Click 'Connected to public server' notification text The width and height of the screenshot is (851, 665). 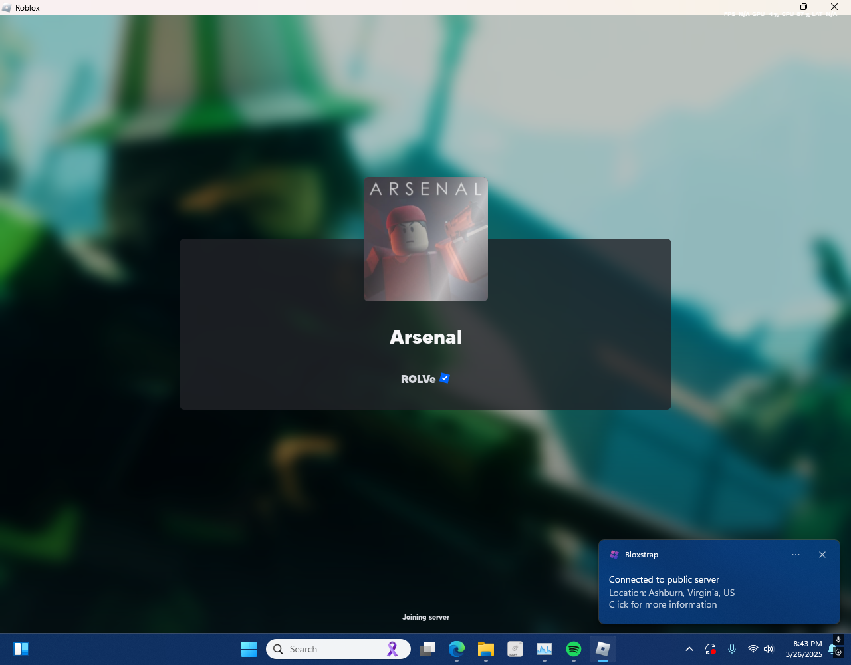664,579
